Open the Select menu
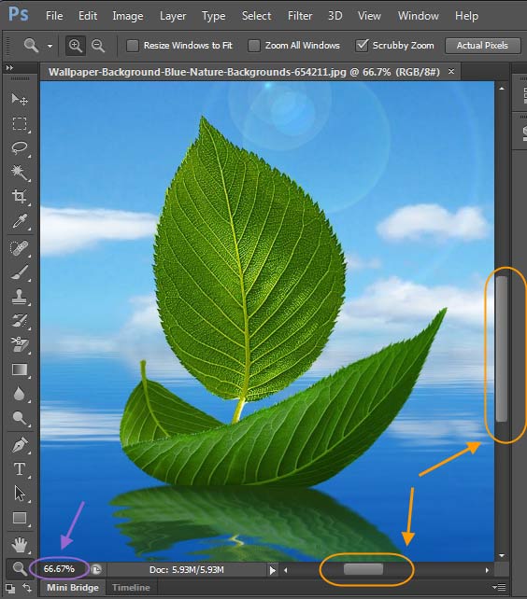This screenshot has height=599, width=527. point(256,16)
